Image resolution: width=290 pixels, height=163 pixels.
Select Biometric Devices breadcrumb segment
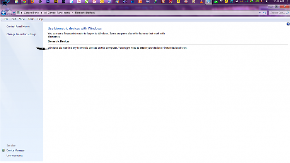[85, 13]
